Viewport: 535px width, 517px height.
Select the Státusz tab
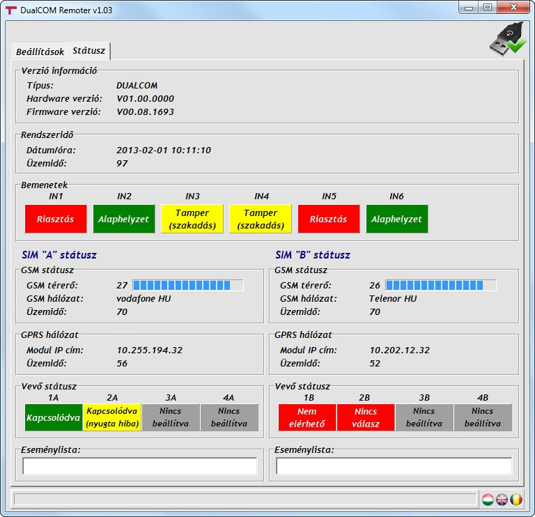point(88,50)
